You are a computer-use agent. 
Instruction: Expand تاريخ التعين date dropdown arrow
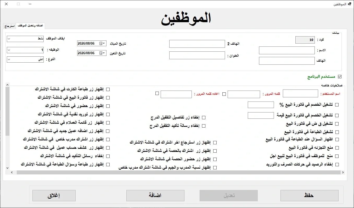coord(104,53)
